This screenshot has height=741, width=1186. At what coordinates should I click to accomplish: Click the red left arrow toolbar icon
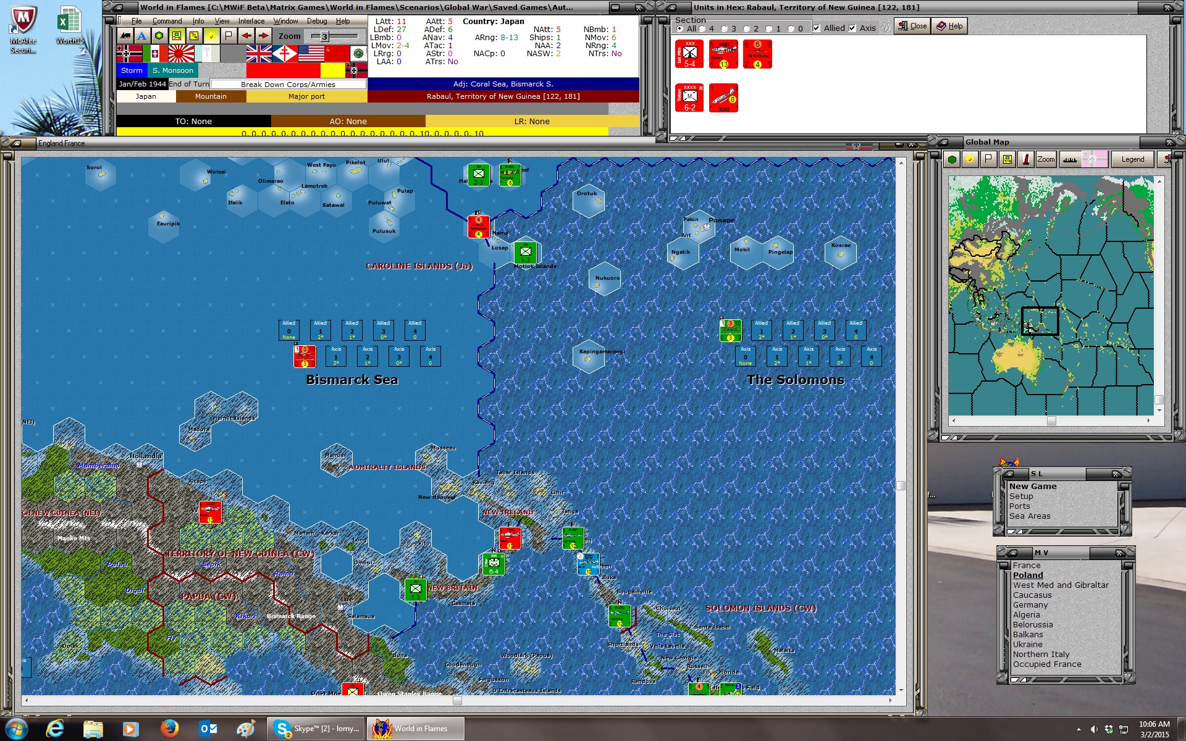pos(246,36)
